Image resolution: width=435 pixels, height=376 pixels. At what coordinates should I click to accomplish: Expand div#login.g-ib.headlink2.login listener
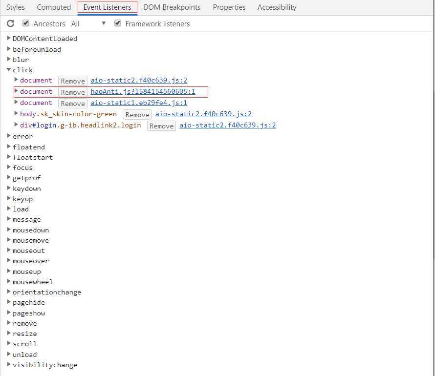coord(16,125)
